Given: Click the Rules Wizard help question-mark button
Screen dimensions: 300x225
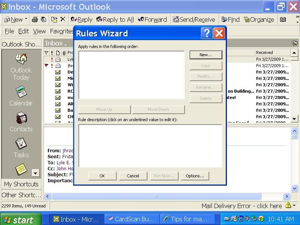Looking at the screenshot, I should point(207,33).
